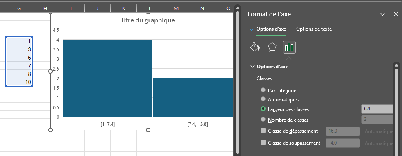
Task: Select the cell containing 3 in column G
Action: (19, 49)
